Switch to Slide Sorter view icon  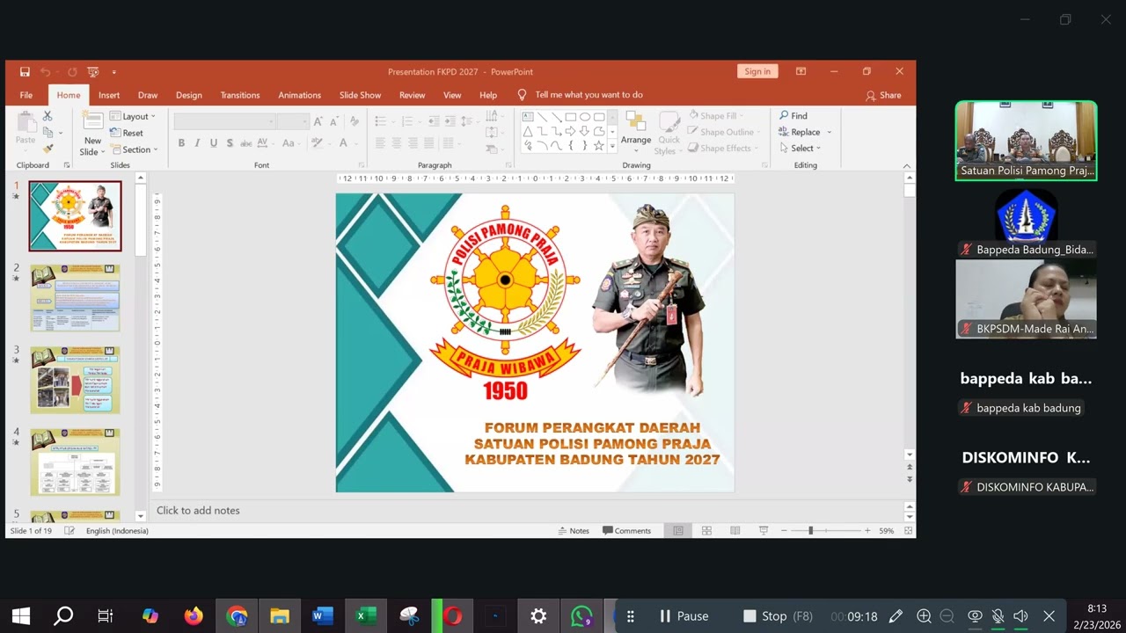pos(706,531)
